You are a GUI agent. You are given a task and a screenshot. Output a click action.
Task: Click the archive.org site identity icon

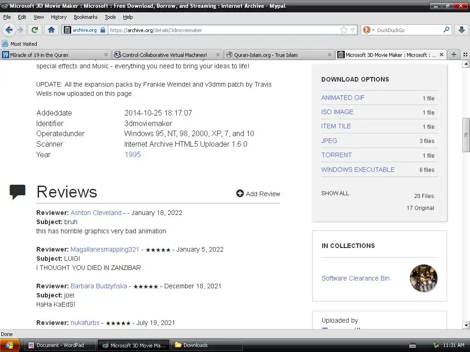[x=84, y=30]
